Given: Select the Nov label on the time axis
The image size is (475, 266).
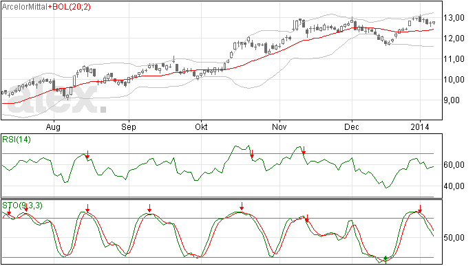Looking at the screenshot, I should pyautogui.click(x=279, y=127).
